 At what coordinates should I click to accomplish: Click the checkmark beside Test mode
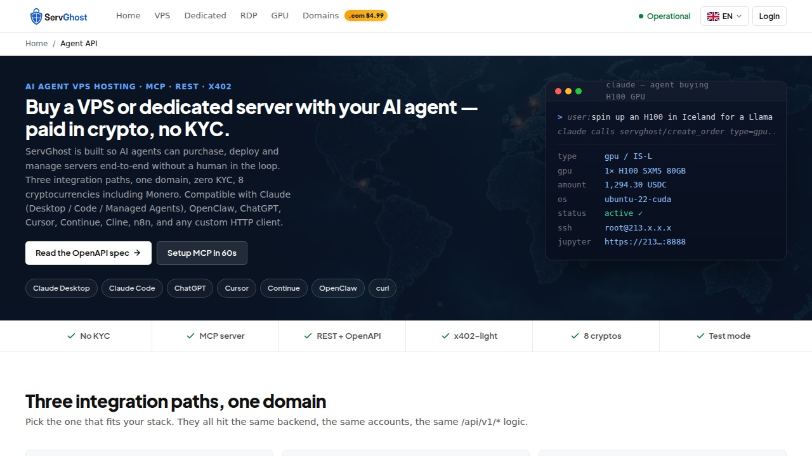[700, 336]
